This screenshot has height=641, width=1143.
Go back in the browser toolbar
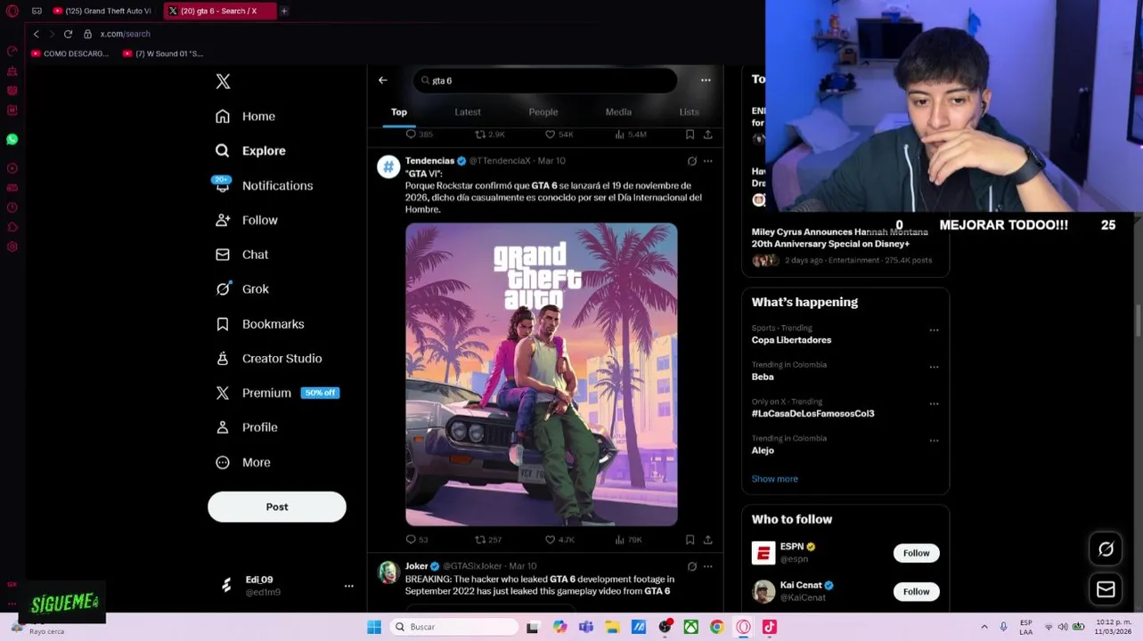tap(36, 34)
